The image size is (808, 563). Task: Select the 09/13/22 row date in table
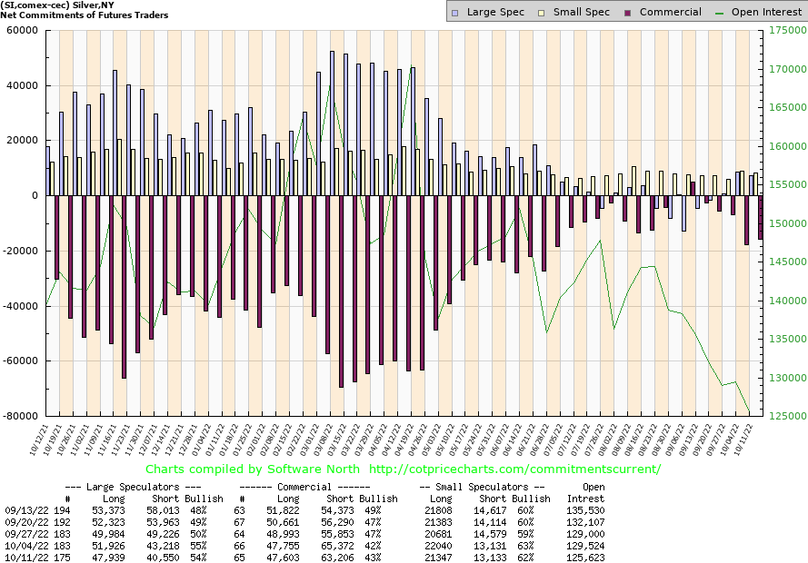click(x=24, y=512)
